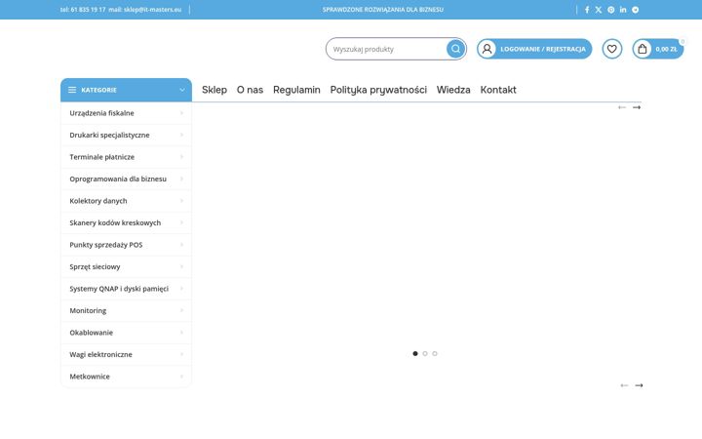Expand Punkty sprzedaży POS submenu arrow

181,245
